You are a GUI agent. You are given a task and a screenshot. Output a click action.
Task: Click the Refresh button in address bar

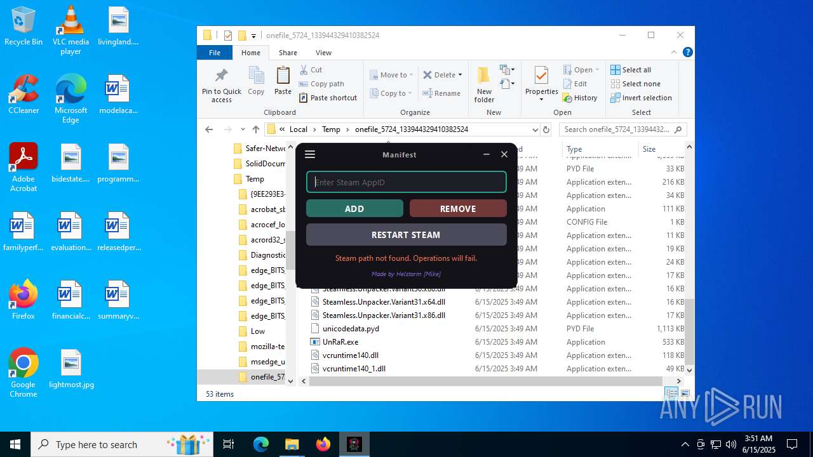click(x=546, y=129)
